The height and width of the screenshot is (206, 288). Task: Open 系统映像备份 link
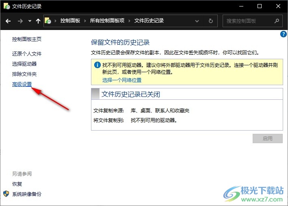(x=27, y=194)
